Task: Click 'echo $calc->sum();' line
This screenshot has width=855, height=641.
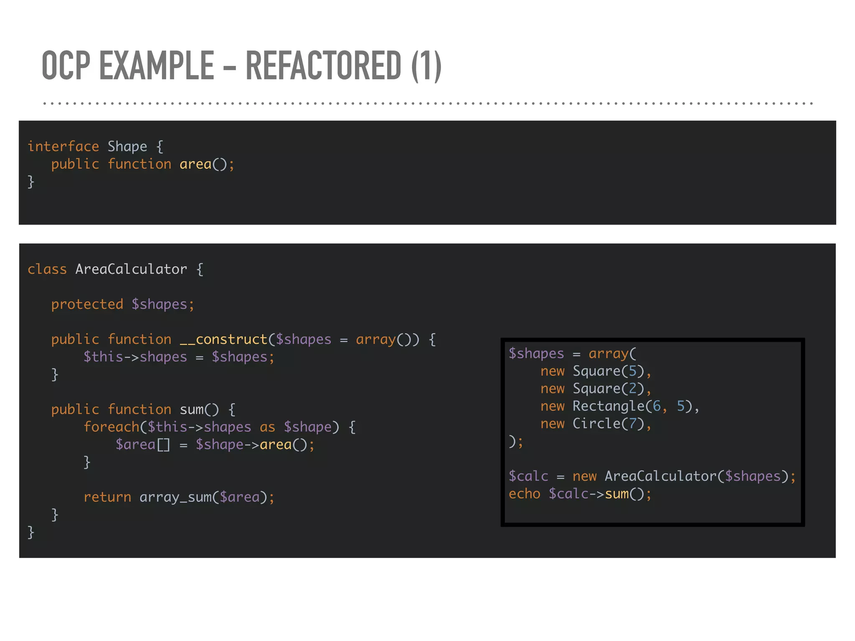Action: (x=579, y=494)
